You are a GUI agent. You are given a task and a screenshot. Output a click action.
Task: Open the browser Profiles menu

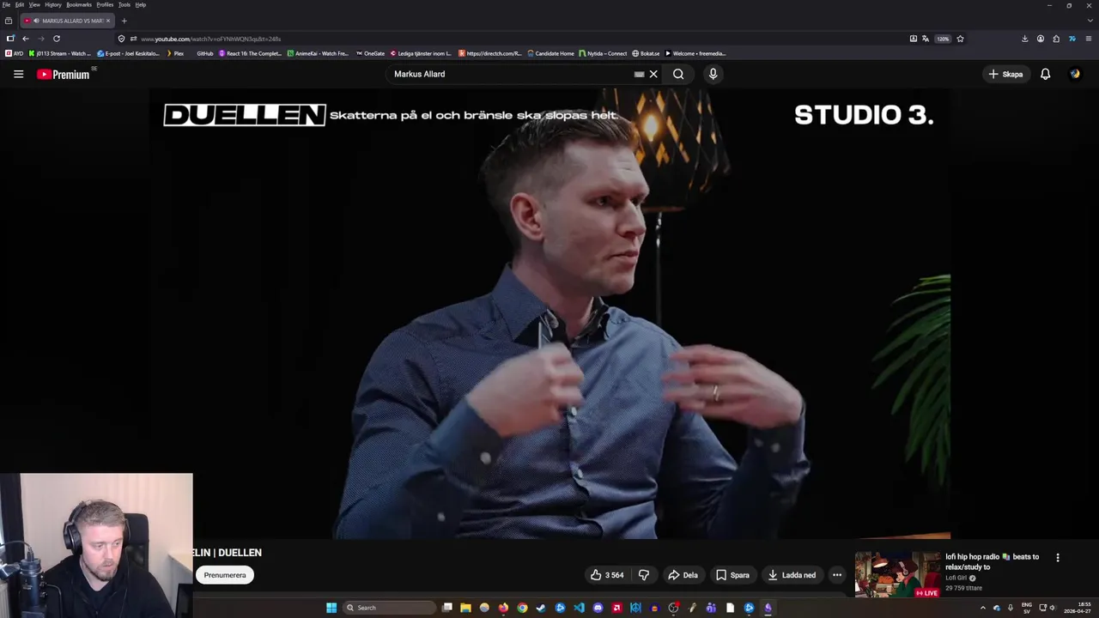click(x=105, y=4)
